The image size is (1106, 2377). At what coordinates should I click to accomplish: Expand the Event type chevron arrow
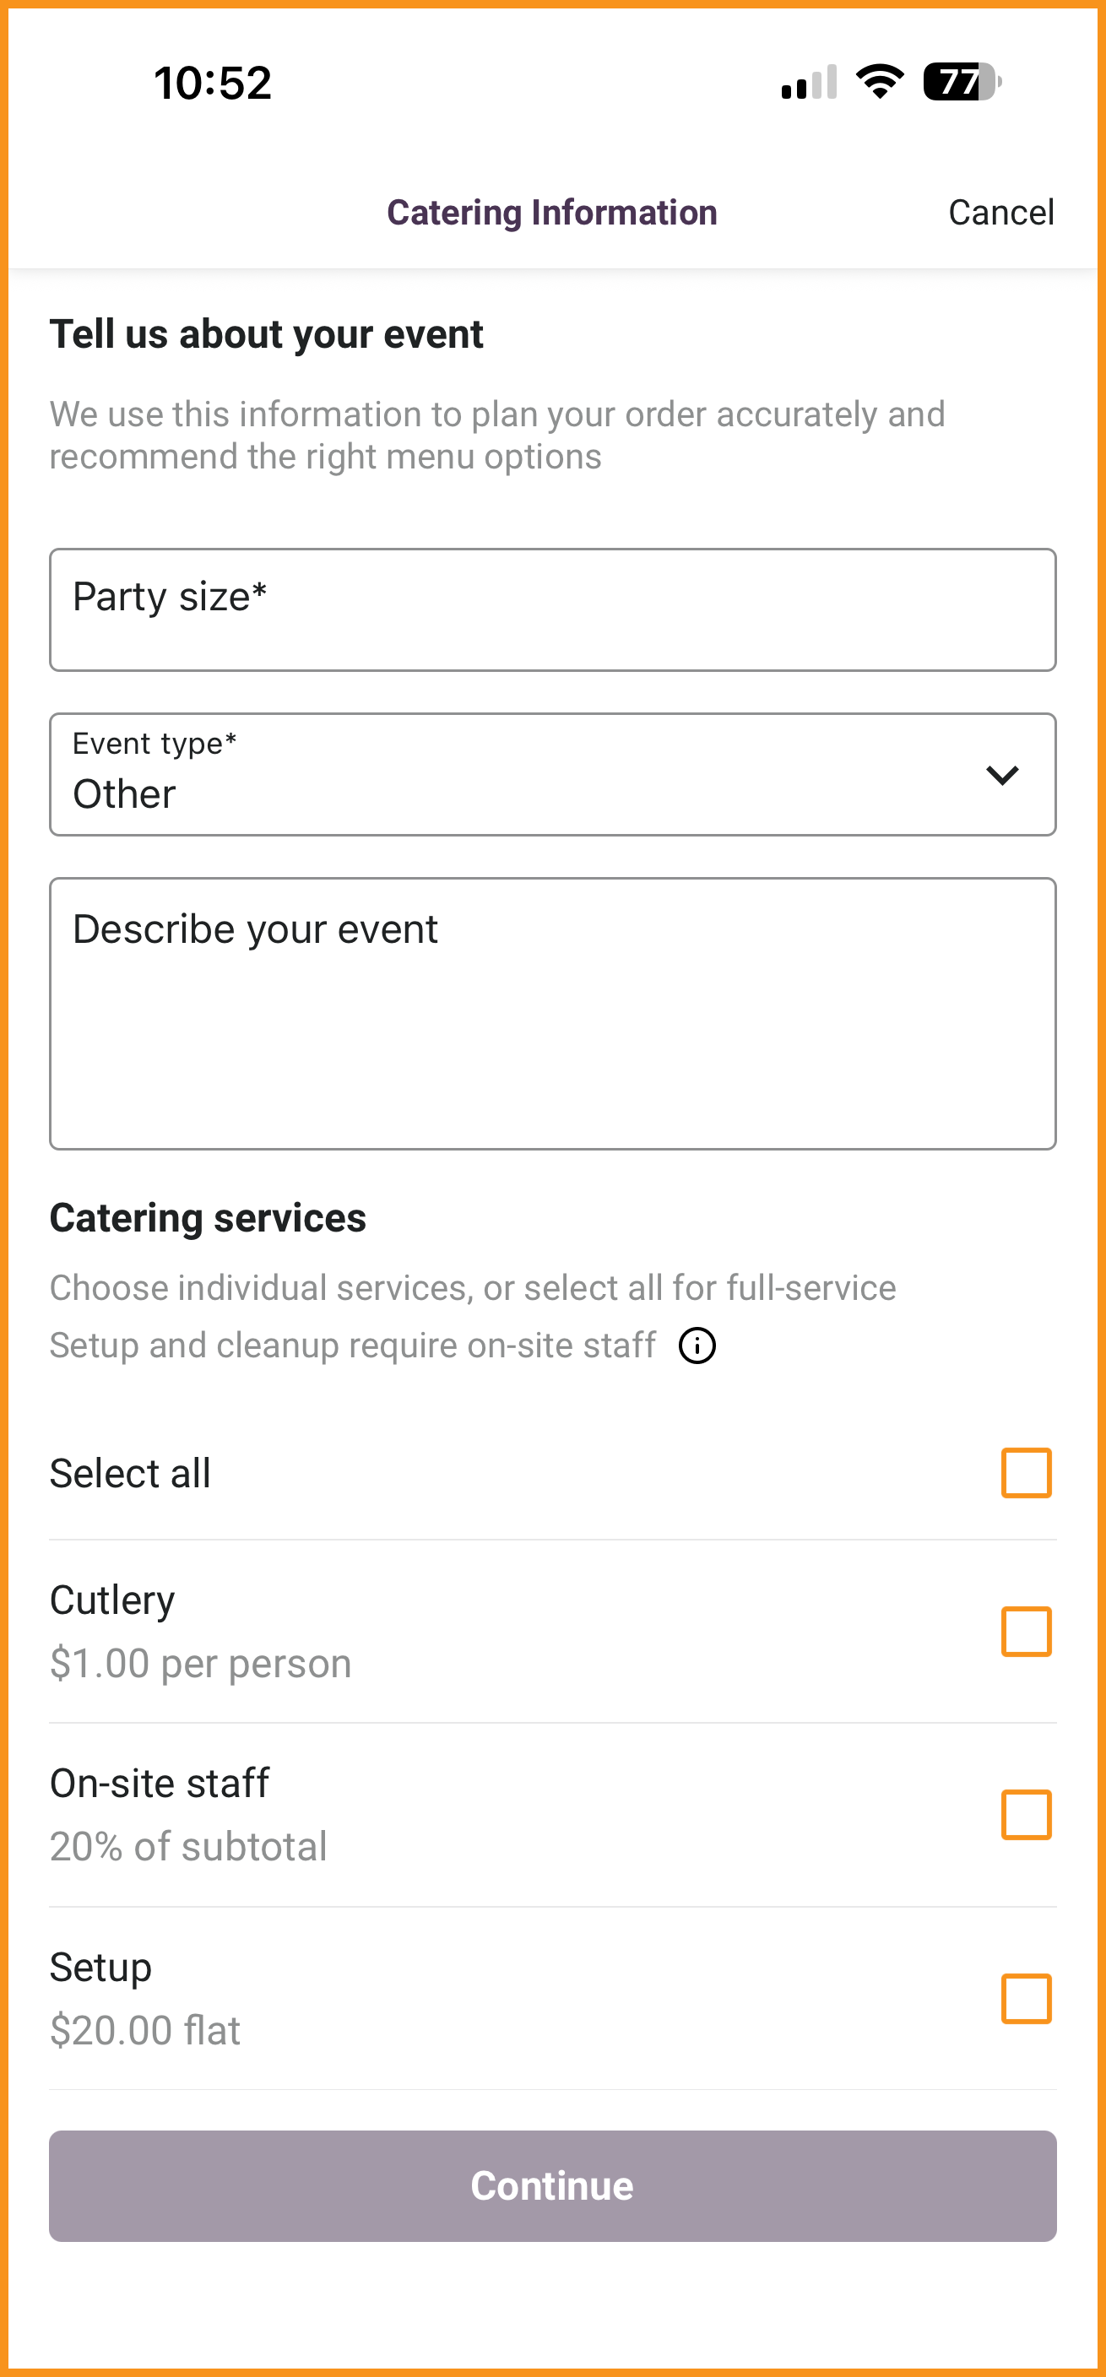click(1001, 775)
